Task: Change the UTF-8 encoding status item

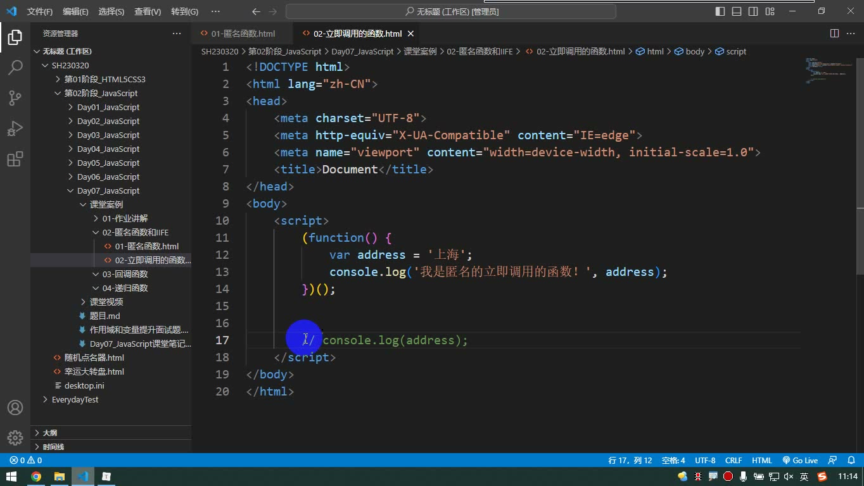Action: pyautogui.click(x=705, y=461)
